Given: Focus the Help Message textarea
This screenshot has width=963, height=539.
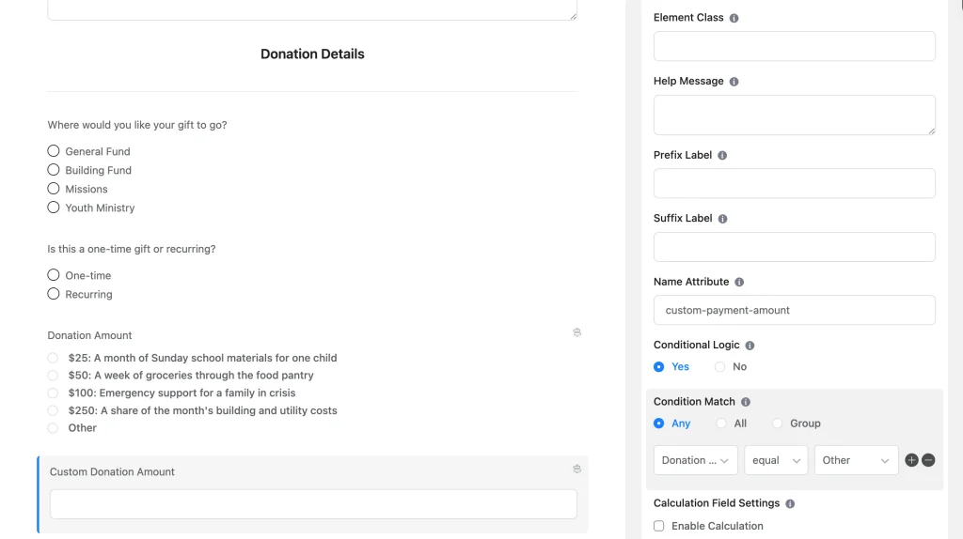Looking at the screenshot, I should click(794, 115).
